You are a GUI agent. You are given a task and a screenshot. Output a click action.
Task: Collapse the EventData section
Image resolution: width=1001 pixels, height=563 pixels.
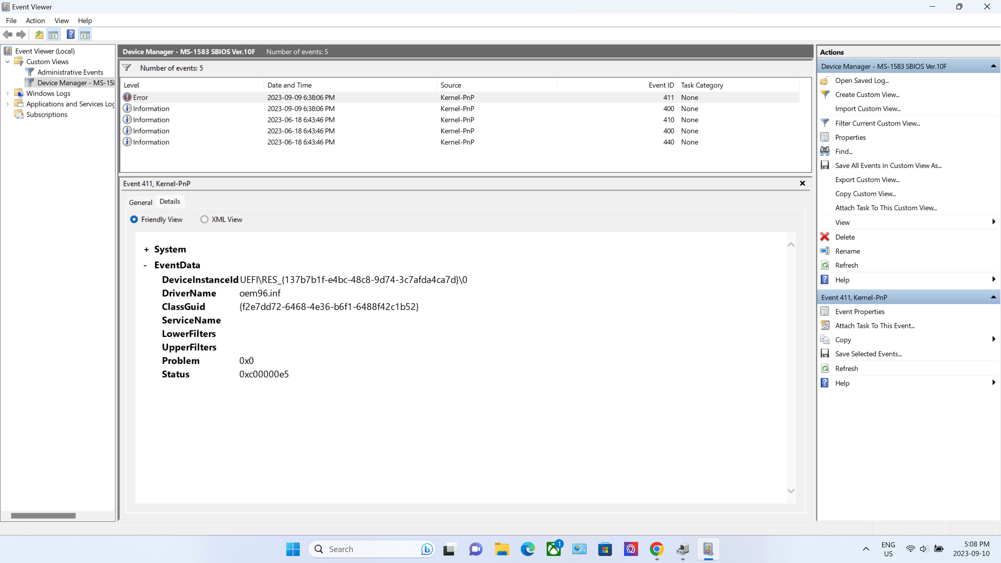(145, 265)
